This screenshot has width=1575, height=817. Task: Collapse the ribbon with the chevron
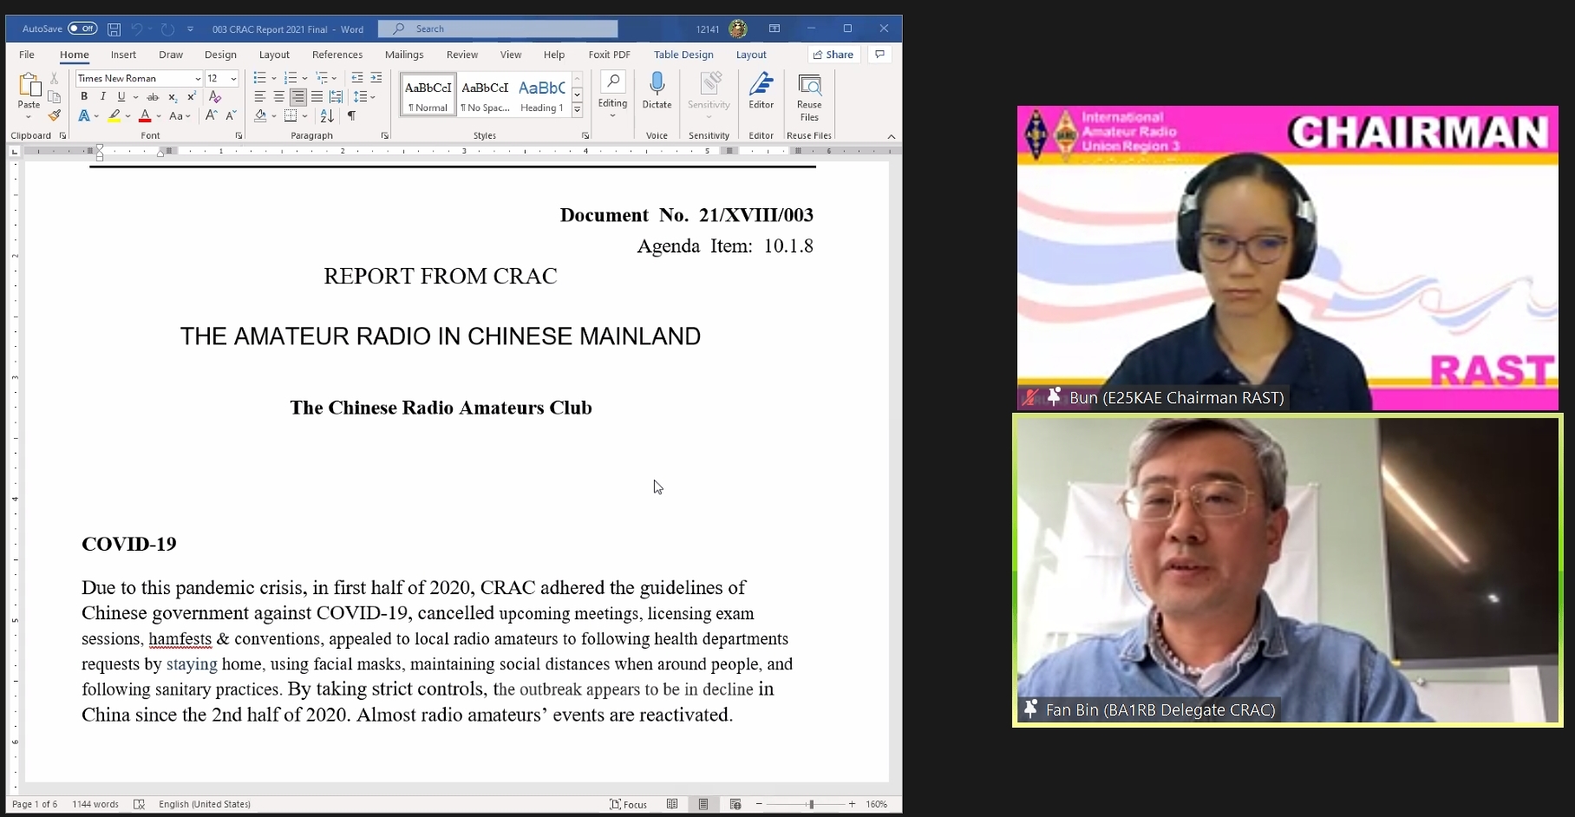point(891,136)
